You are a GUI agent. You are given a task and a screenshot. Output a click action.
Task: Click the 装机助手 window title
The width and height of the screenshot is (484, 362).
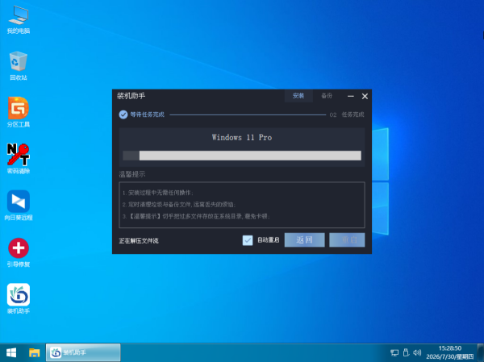click(131, 96)
